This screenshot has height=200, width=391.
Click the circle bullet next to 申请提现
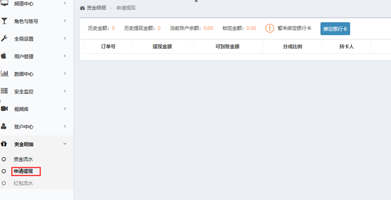4,171
